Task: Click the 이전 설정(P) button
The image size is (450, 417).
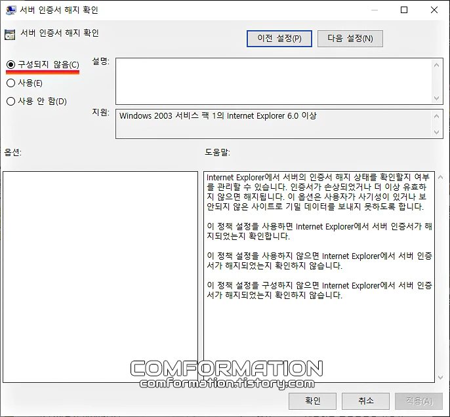Action: tap(279, 39)
